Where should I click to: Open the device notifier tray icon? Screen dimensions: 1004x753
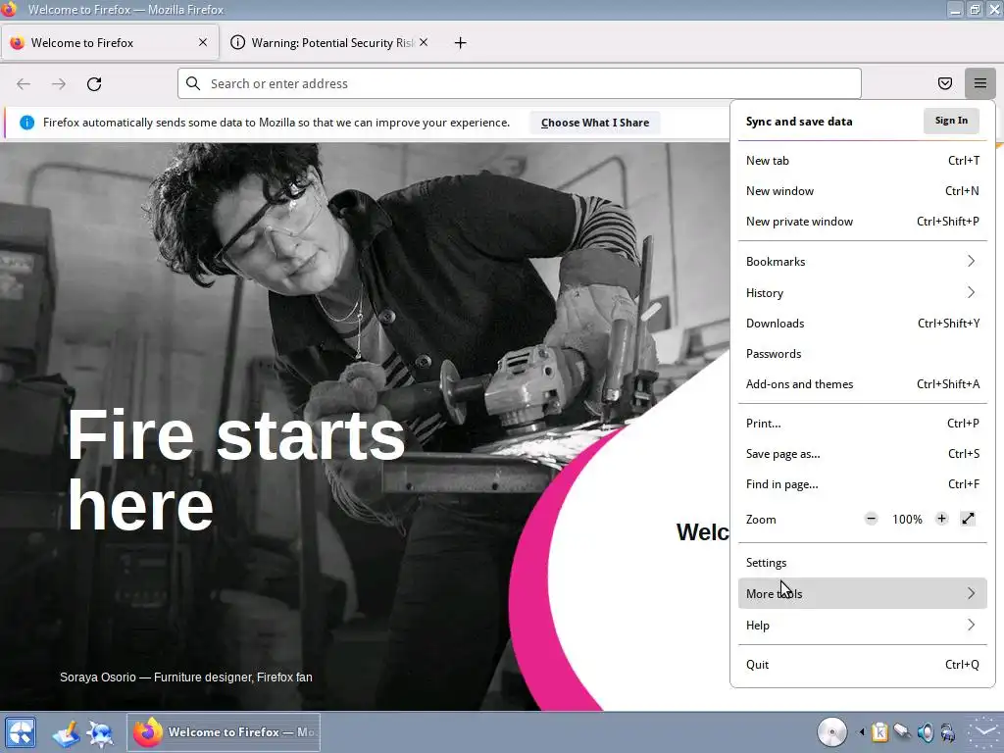click(x=902, y=731)
